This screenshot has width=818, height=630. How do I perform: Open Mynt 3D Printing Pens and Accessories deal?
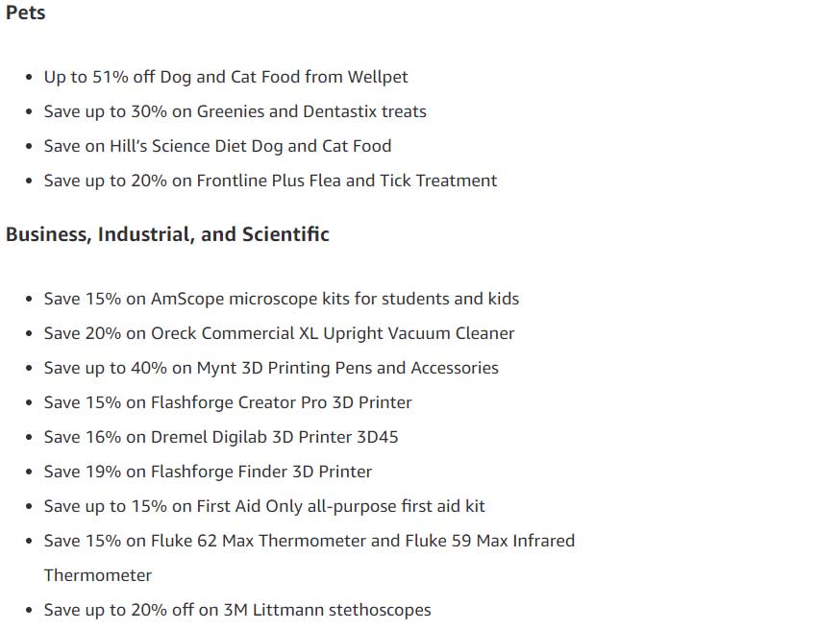click(x=271, y=368)
